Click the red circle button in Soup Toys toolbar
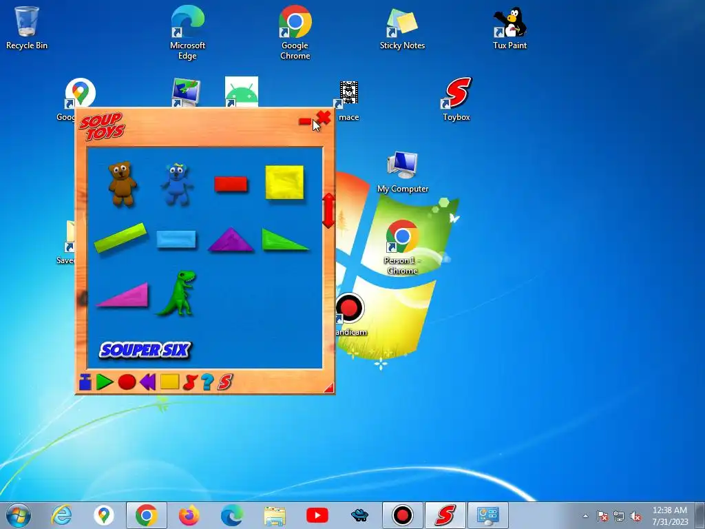 (x=127, y=382)
